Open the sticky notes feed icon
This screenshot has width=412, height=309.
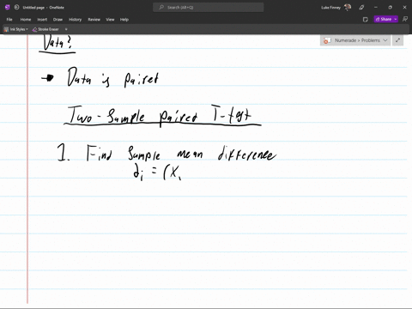[366, 20]
